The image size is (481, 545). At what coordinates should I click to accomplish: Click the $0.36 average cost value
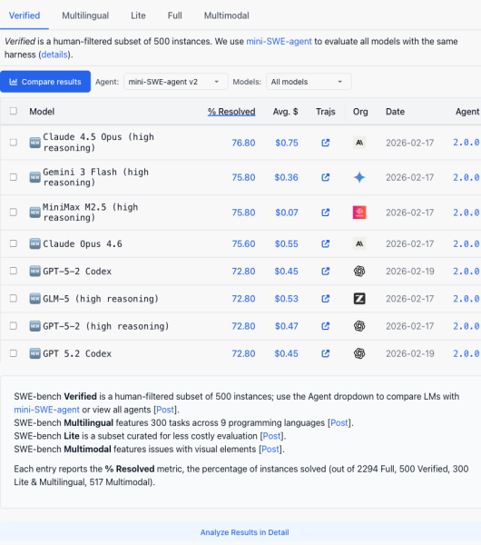pos(286,177)
